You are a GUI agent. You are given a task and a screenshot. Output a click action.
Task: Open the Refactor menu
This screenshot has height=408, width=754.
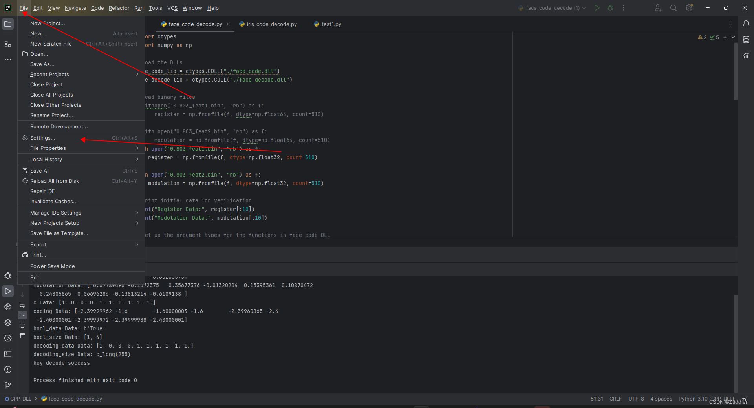point(119,8)
